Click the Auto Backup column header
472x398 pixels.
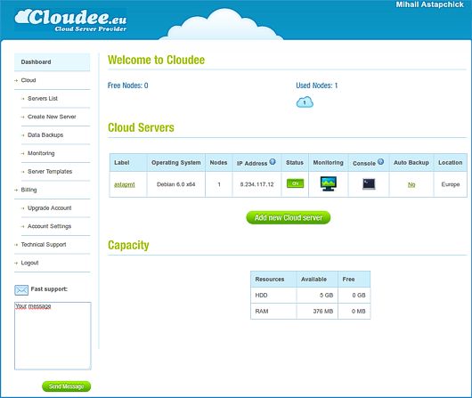pos(411,163)
